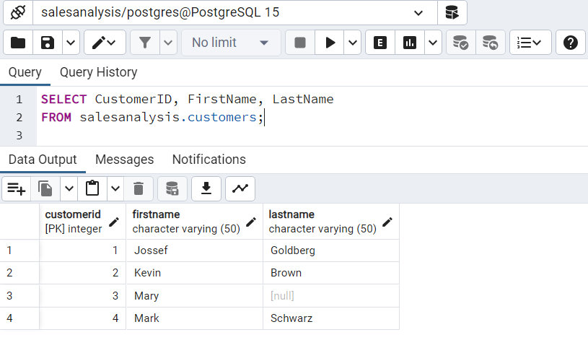The image size is (588, 340).
Task: Click the Open File folder icon
Action: (x=18, y=43)
